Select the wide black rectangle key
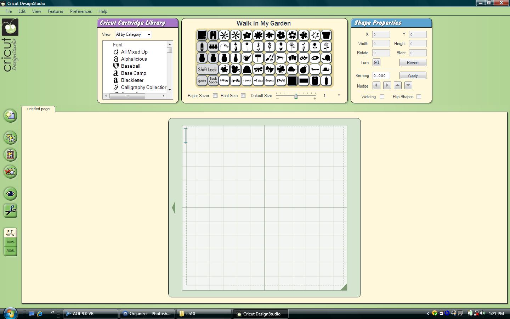The image size is (510, 319). coord(304,80)
